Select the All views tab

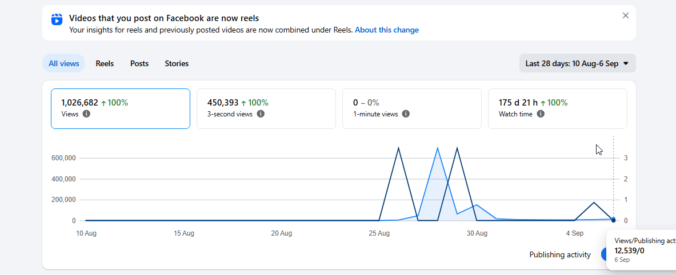tap(64, 63)
